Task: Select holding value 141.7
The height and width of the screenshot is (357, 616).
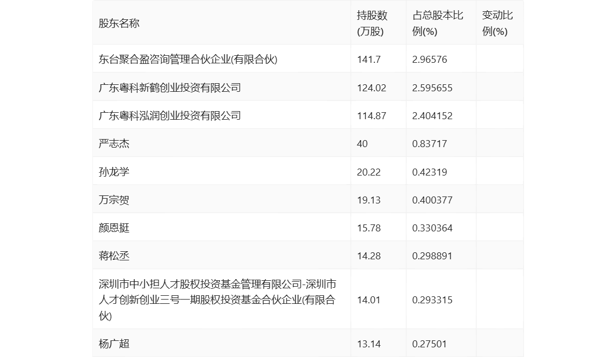Action: point(368,59)
